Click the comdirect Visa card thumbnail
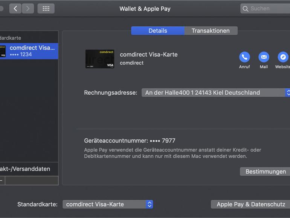This screenshot has width=290, height=218. [x=100, y=59]
